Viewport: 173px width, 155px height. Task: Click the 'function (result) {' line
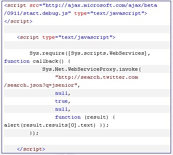pyautogui.click(x=85, y=117)
